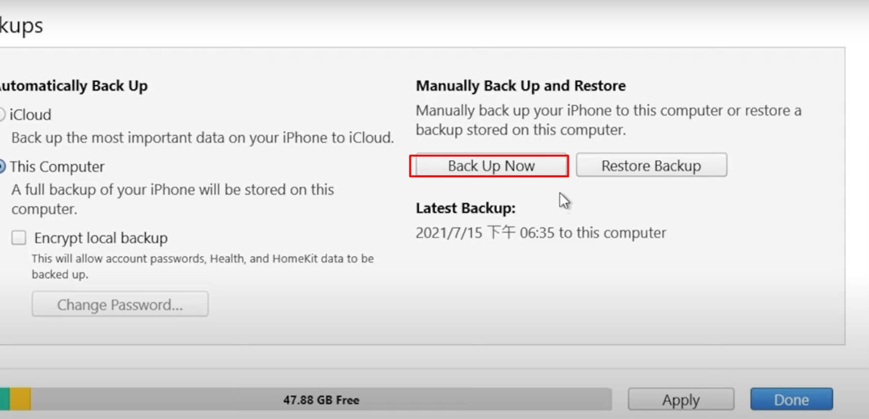Click the green segment of storage bar
Viewport: 869px width, 419px height.
click(4, 399)
